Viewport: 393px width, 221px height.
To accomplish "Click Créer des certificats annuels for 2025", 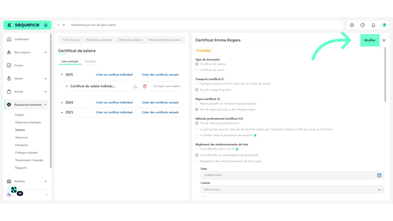I will click(x=160, y=75).
